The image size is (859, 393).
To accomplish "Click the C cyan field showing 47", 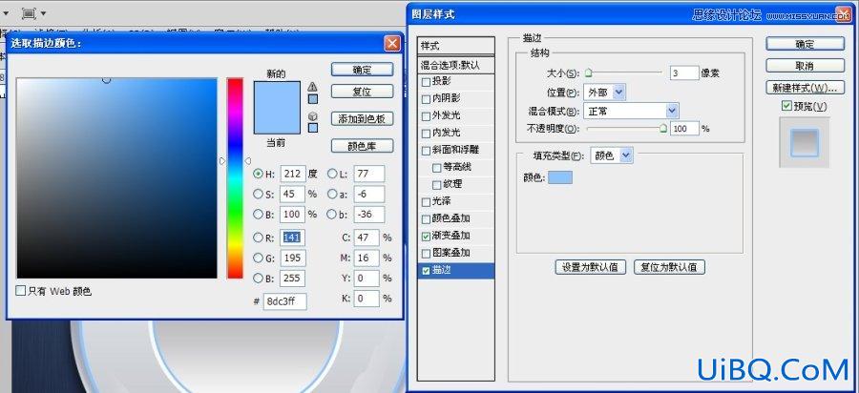I will coord(367,237).
